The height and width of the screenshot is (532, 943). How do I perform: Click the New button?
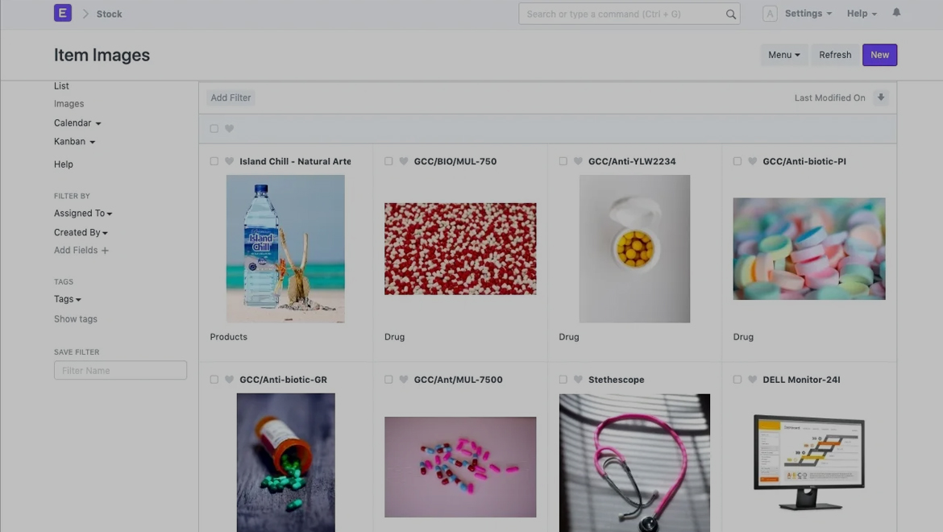coord(879,55)
